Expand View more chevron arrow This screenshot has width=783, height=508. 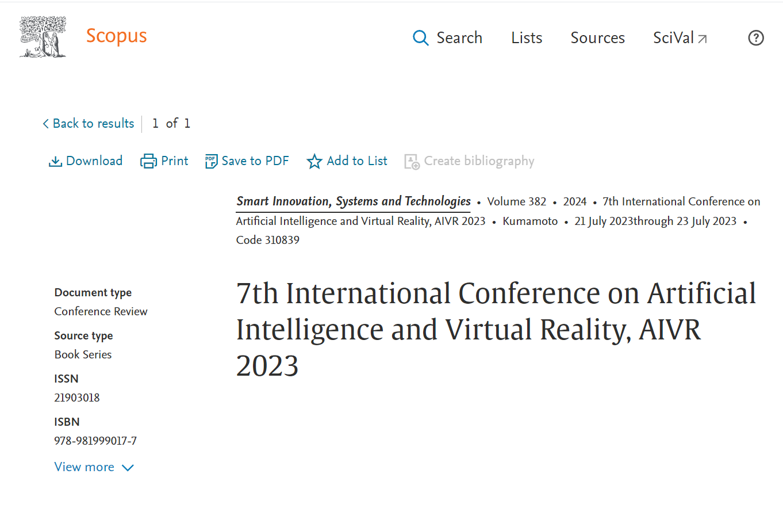point(128,468)
